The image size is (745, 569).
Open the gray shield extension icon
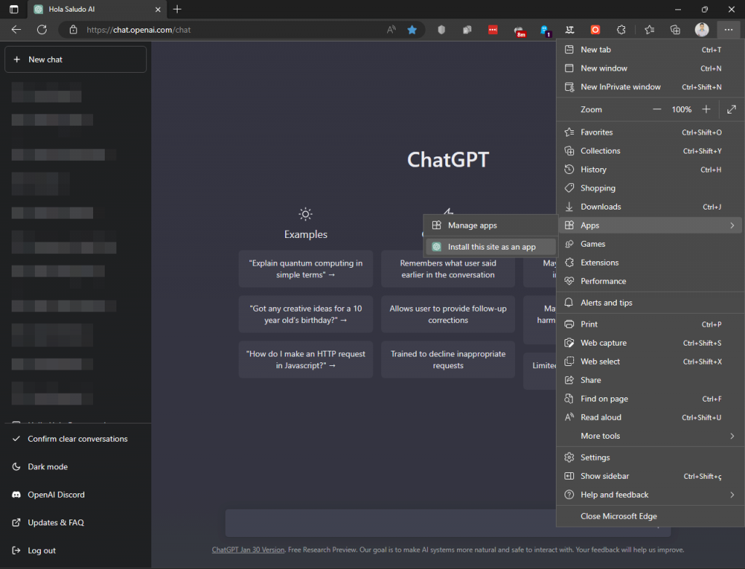pyautogui.click(x=442, y=30)
